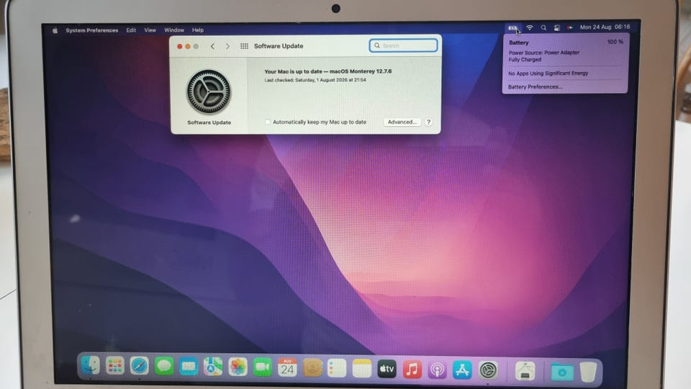Open Downloads folder in the Dock
Screen dimensions: 691x389
[x=562, y=372]
